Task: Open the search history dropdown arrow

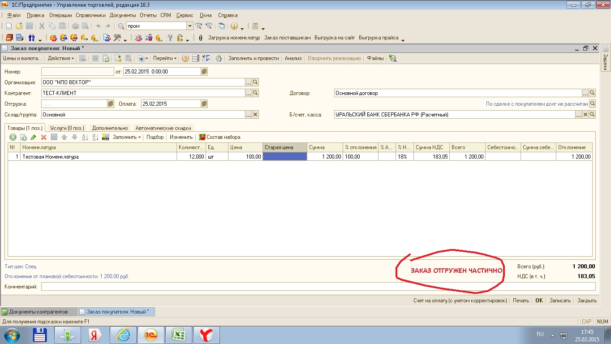Action: 189,26
